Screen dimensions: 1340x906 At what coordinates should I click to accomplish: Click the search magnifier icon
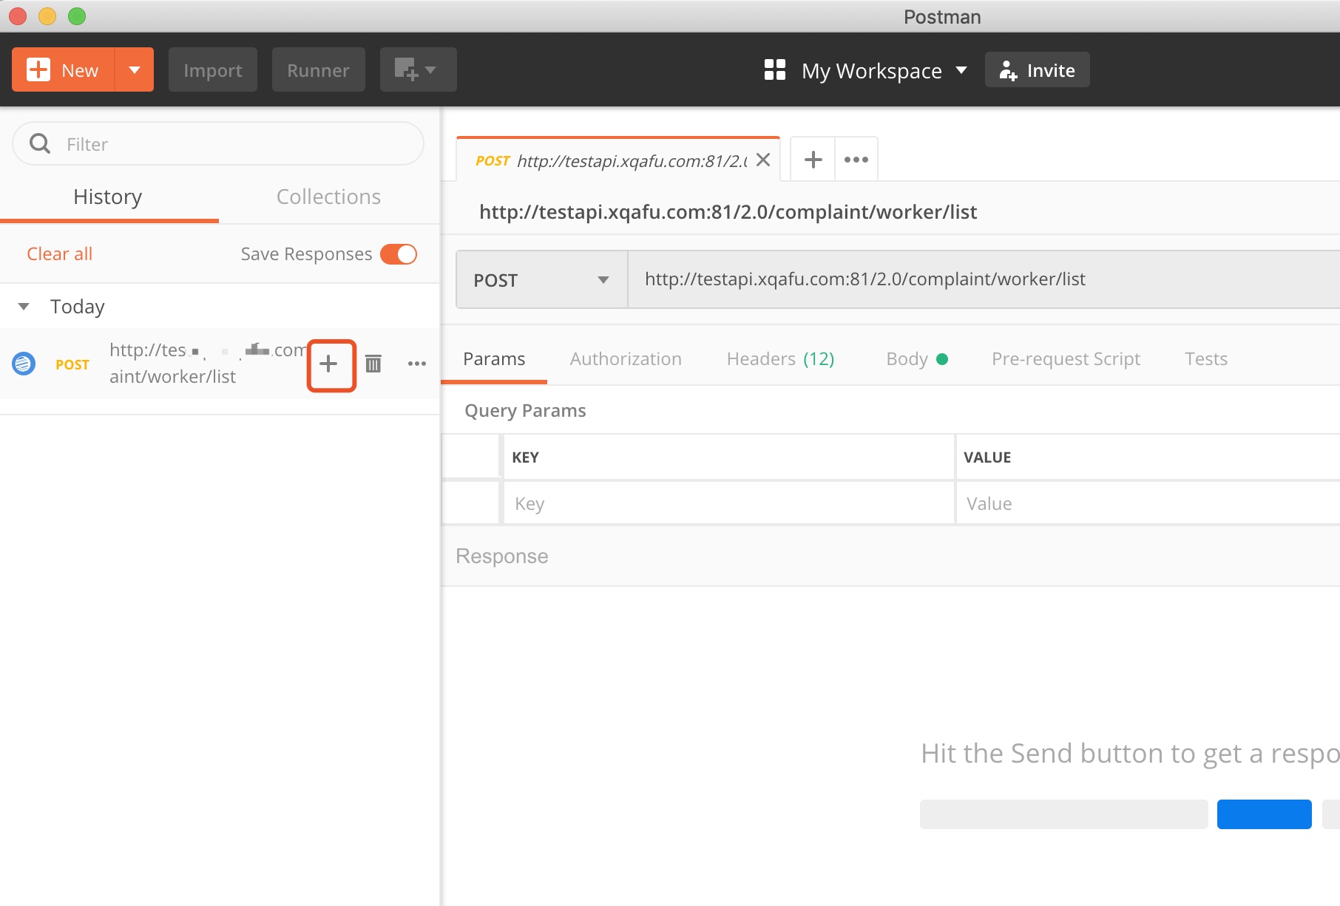(x=40, y=143)
